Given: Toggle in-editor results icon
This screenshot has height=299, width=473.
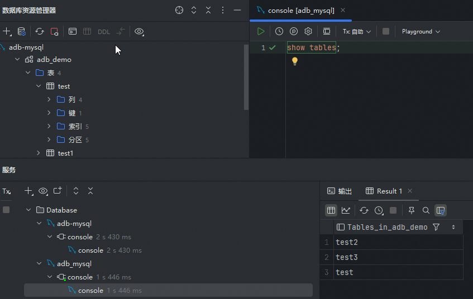Looking at the screenshot, I should click(x=327, y=31).
